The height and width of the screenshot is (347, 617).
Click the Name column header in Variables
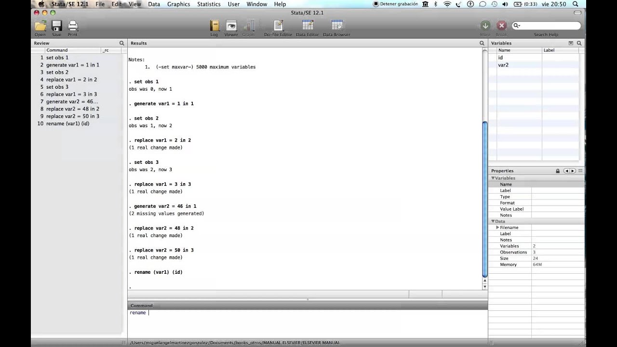(x=519, y=50)
